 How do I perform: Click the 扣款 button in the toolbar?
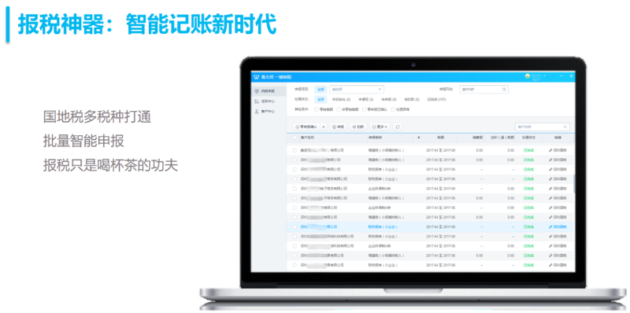[358, 127]
